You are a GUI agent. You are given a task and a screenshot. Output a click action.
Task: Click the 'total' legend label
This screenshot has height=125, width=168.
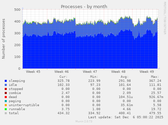14,113
